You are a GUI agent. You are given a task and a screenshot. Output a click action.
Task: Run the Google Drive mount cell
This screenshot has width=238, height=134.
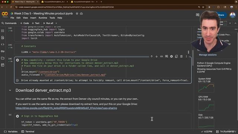(x=17, y=60)
